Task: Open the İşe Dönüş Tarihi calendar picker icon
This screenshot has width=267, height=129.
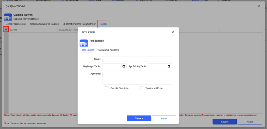Action: [169, 66]
